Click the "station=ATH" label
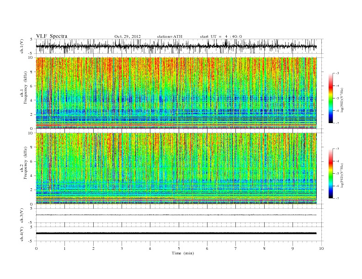The image size is (362, 279). (170, 36)
